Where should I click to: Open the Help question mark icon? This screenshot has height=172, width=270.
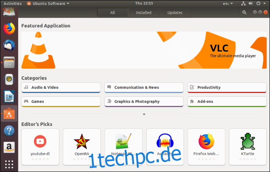tap(9, 131)
